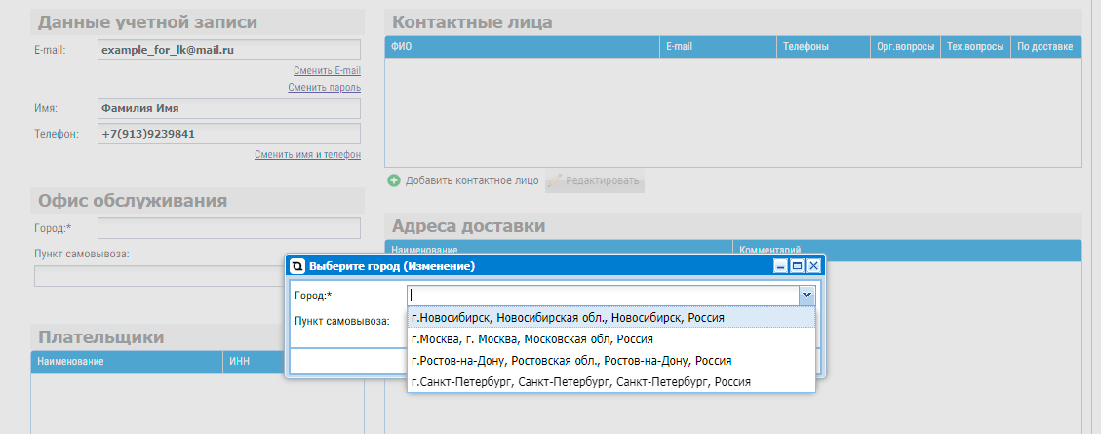Select г.Новосибирск from the city list
Screen dimensions: 1101x434
611,318
